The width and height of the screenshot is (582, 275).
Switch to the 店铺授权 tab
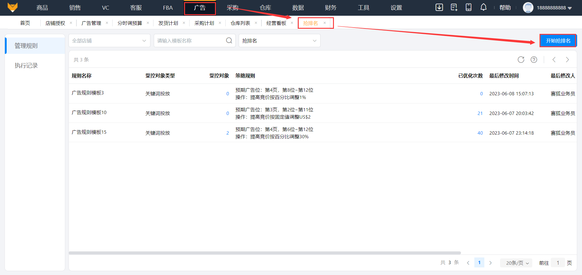point(55,23)
